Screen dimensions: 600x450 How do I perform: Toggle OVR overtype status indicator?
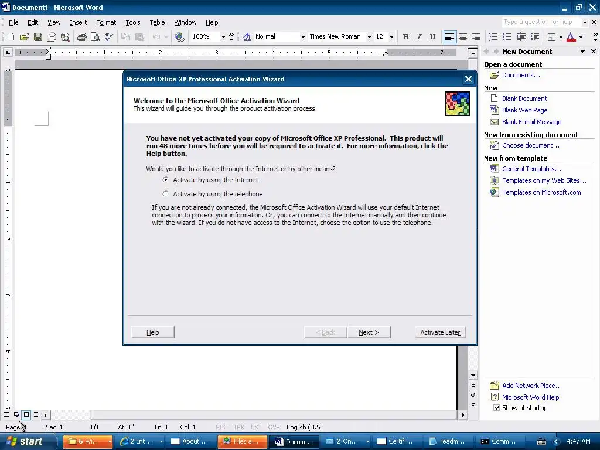(x=274, y=427)
